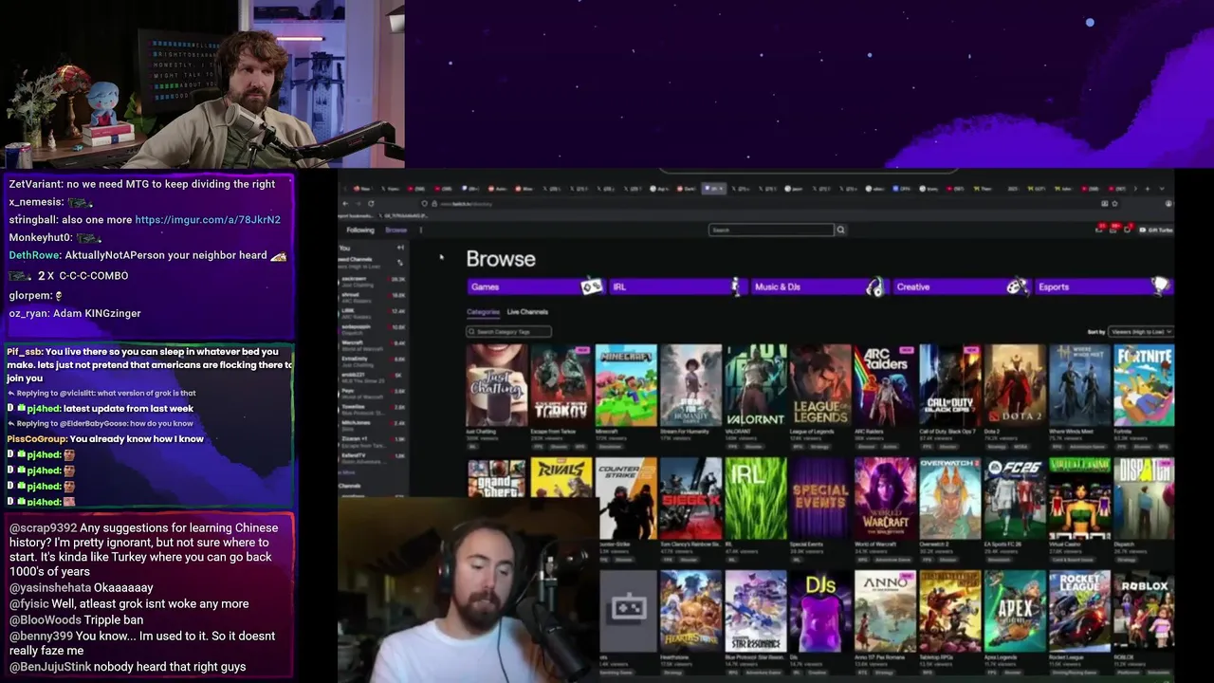Click the followed channels sort icon

400,262
